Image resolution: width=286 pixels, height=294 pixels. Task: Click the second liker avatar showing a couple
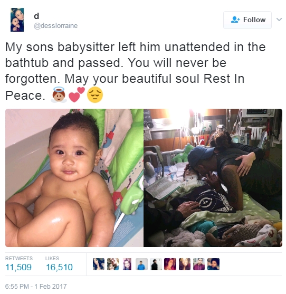(x=113, y=264)
